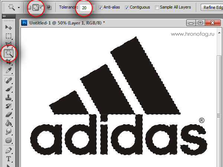Select the Clone Stamp tool

click(x=9, y=97)
